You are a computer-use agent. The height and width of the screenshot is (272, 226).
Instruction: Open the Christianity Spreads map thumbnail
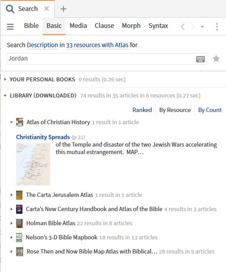[x=33, y=164]
